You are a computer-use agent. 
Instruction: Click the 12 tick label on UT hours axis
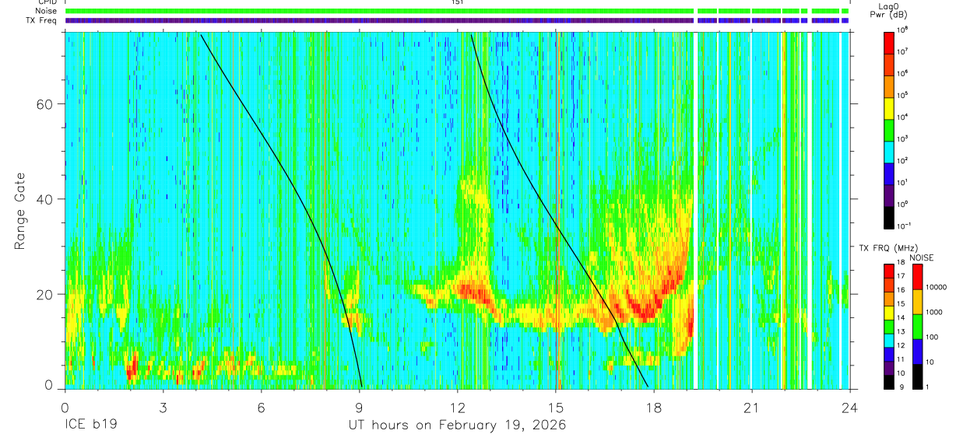click(x=457, y=408)
